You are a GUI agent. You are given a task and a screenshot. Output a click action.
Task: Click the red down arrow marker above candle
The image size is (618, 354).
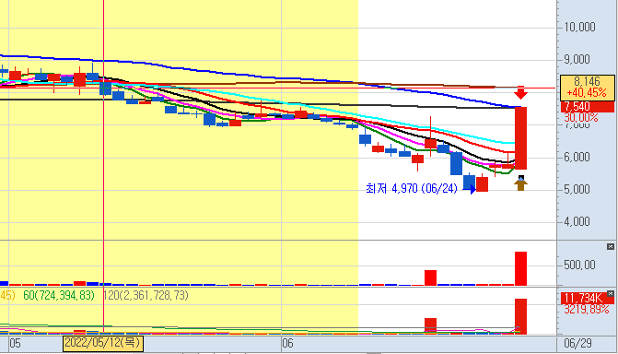(x=521, y=93)
